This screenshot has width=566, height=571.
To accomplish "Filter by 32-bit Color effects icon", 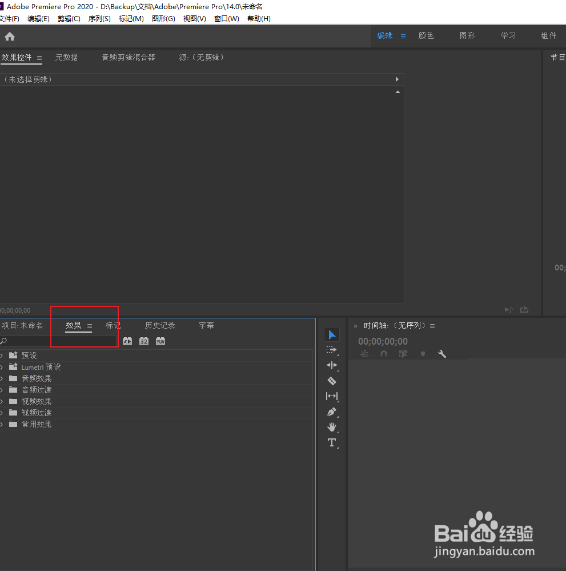I will click(144, 341).
